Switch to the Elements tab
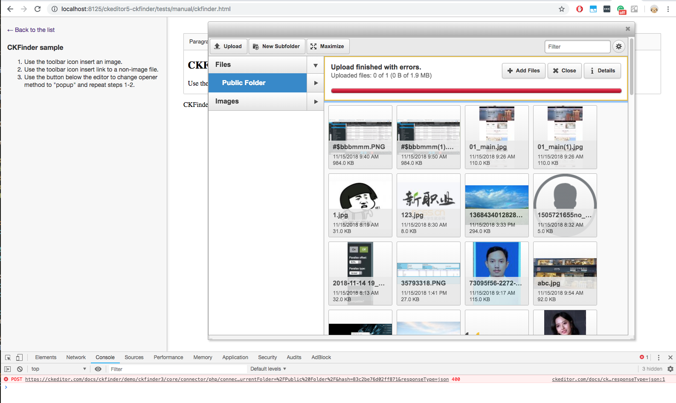This screenshot has width=676, height=403. click(46, 357)
